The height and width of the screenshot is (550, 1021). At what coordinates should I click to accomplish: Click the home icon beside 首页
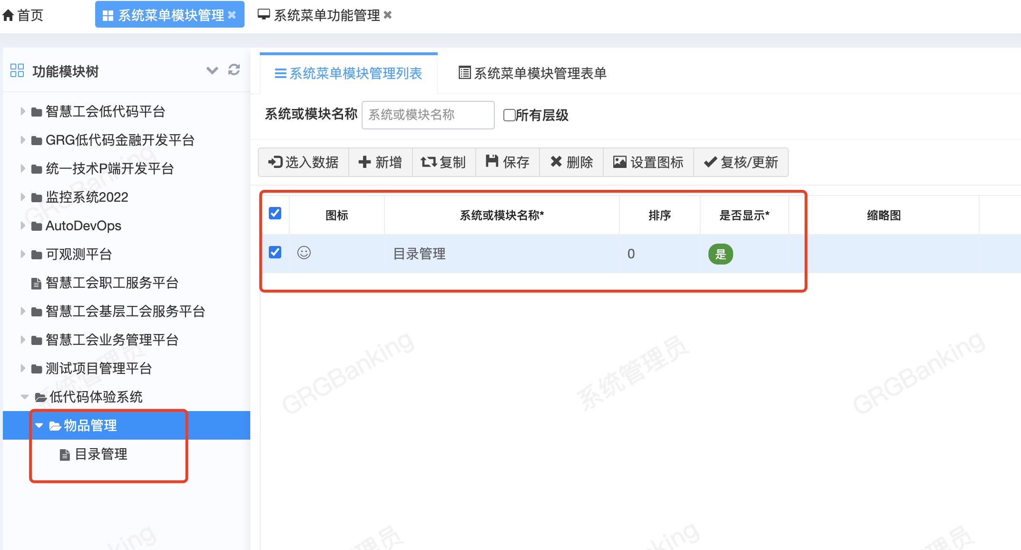[8, 15]
